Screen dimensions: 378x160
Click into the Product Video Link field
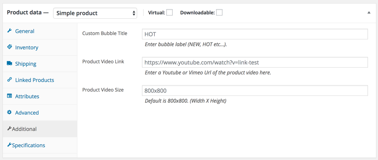click(x=255, y=62)
